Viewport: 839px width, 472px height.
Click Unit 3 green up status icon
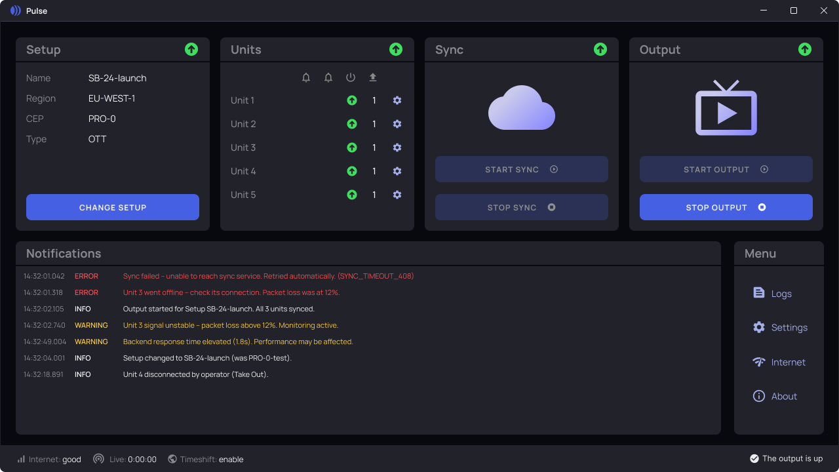[x=352, y=147]
